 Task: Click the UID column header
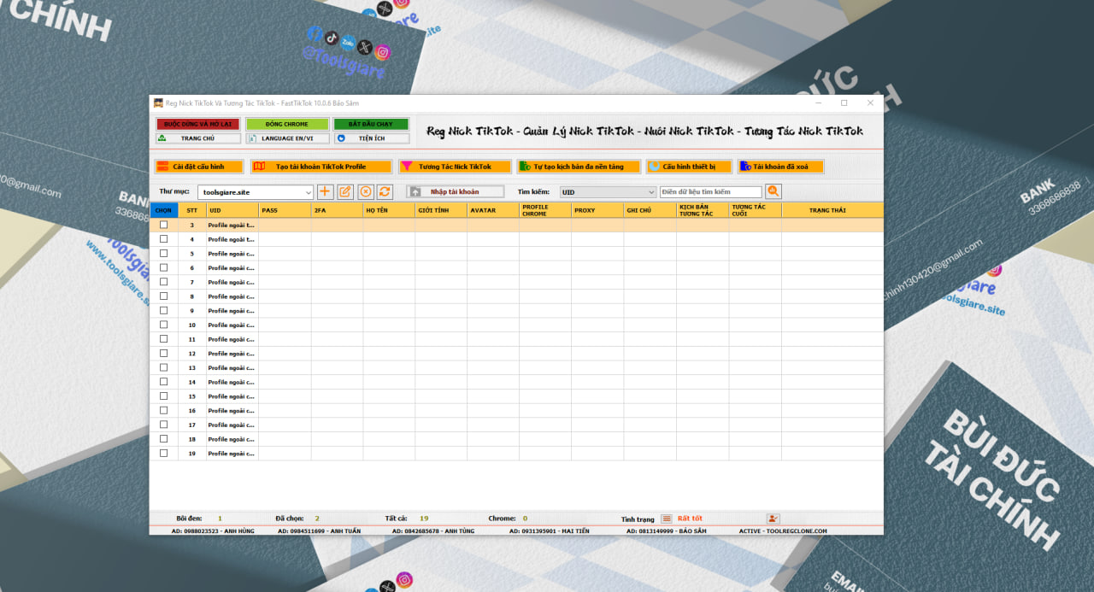click(232, 210)
